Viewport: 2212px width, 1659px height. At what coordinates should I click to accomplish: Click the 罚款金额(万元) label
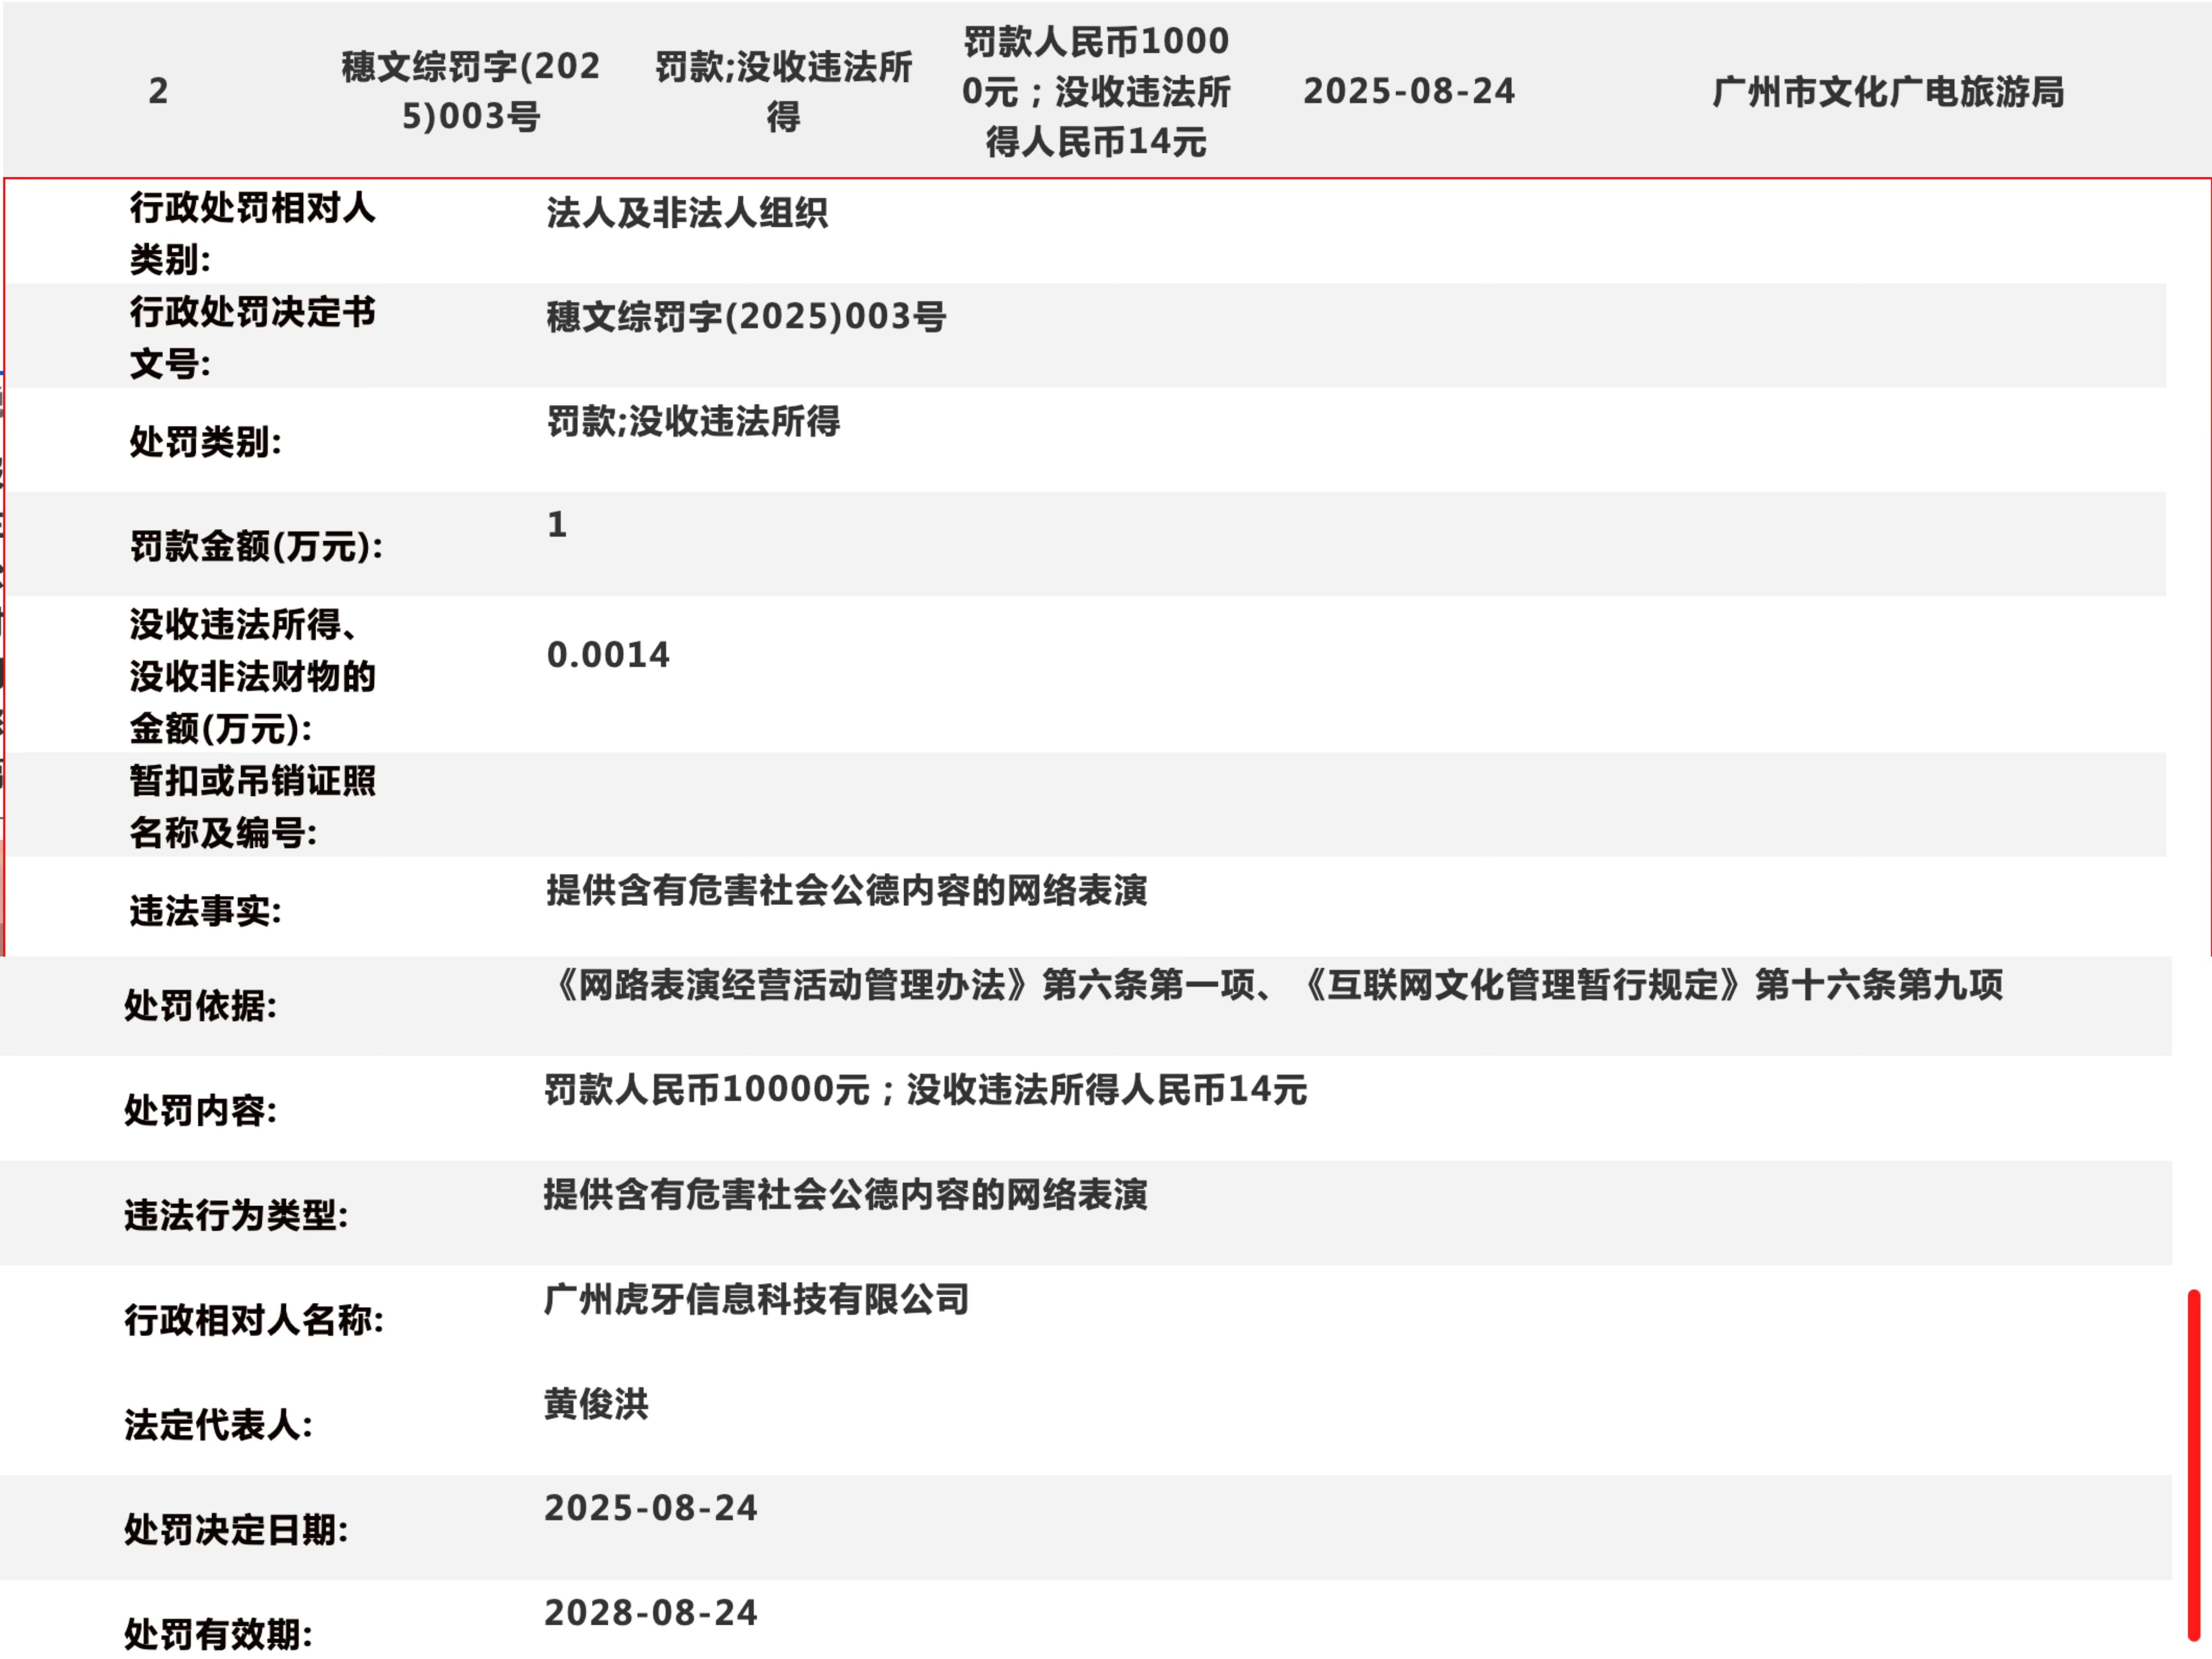point(256,546)
